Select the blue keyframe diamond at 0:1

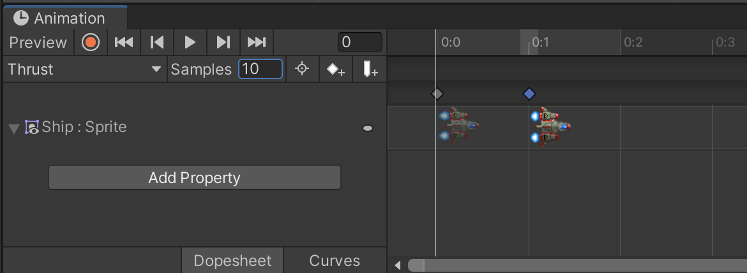[x=529, y=94]
